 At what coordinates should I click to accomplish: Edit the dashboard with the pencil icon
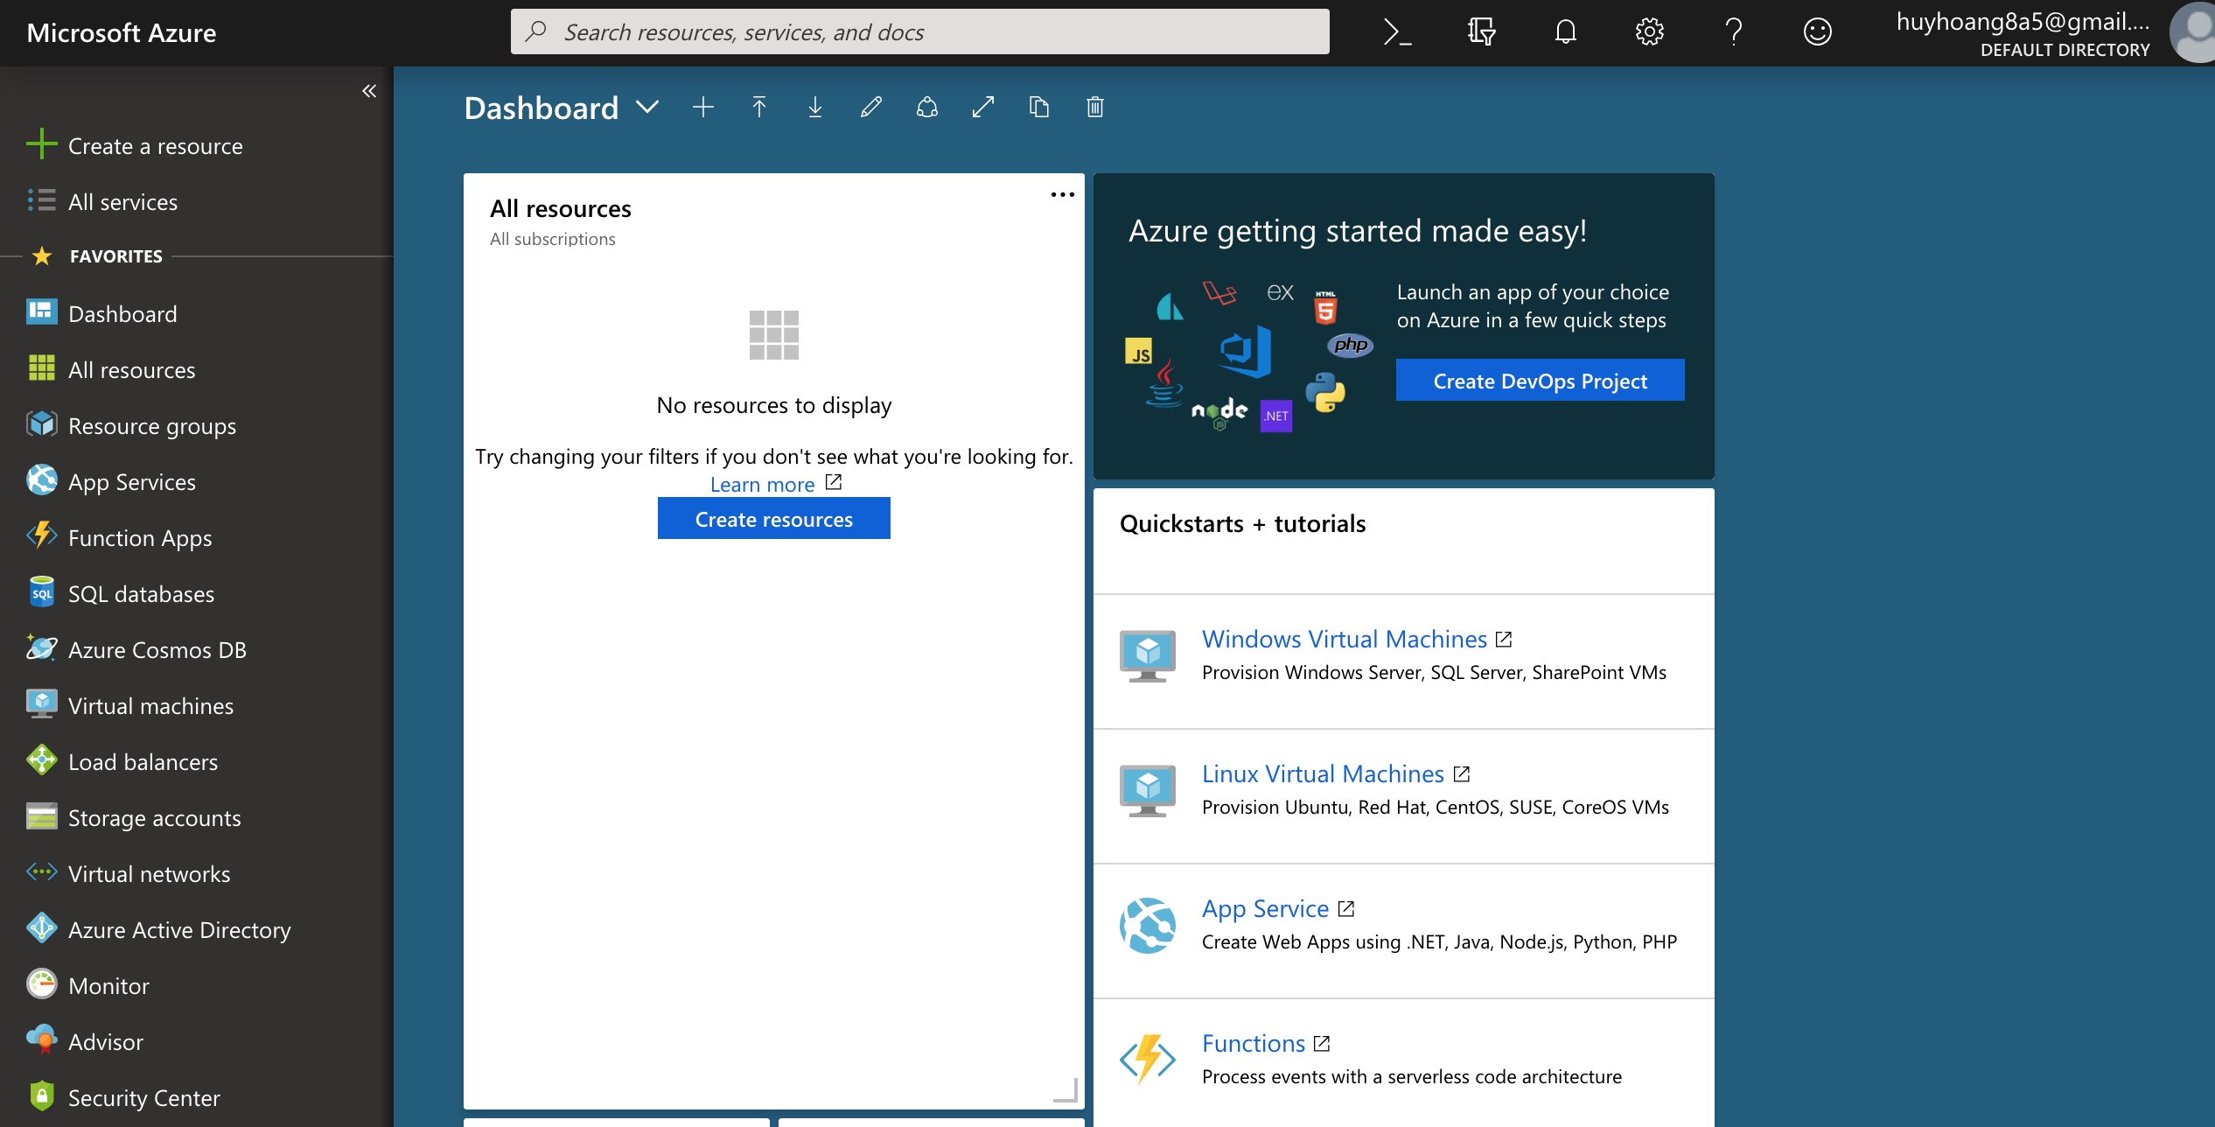pos(871,108)
